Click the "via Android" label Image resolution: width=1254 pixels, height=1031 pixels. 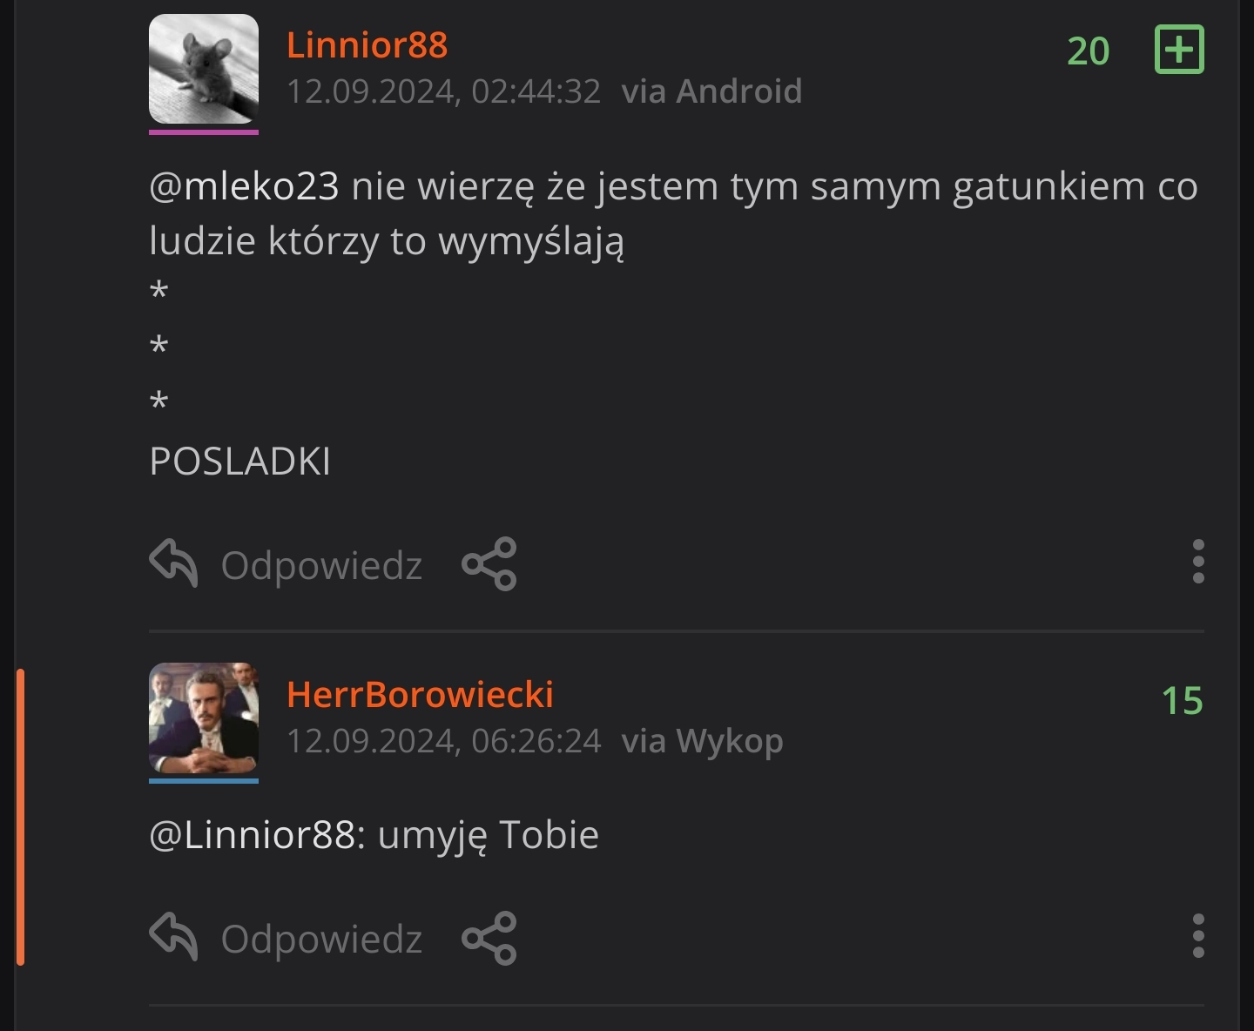point(711,91)
